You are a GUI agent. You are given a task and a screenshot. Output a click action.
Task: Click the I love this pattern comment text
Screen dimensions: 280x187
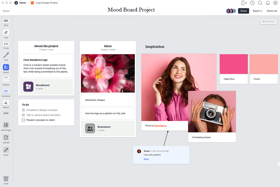pyautogui.click(x=152, y=155)
